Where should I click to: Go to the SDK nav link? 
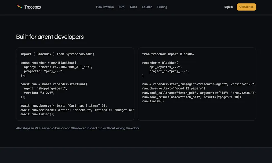(x=122, y=7)
